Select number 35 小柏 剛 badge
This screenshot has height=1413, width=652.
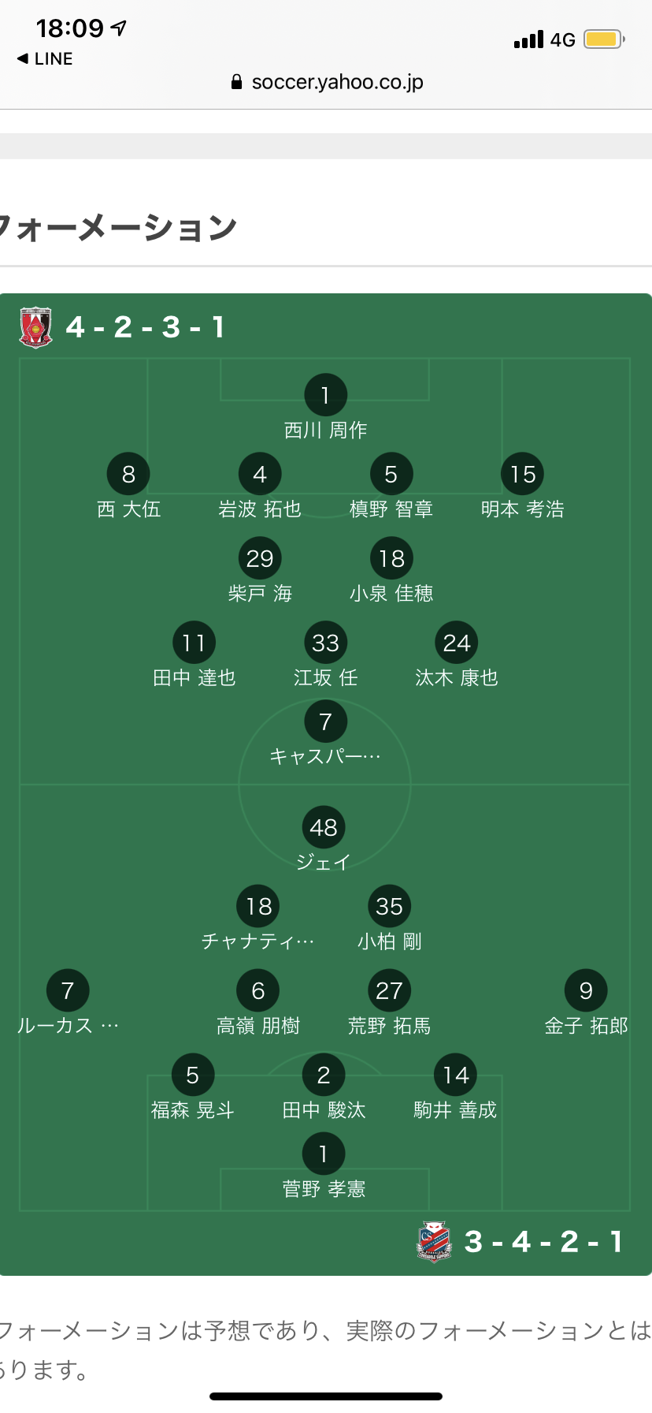[x=389, y=907]
